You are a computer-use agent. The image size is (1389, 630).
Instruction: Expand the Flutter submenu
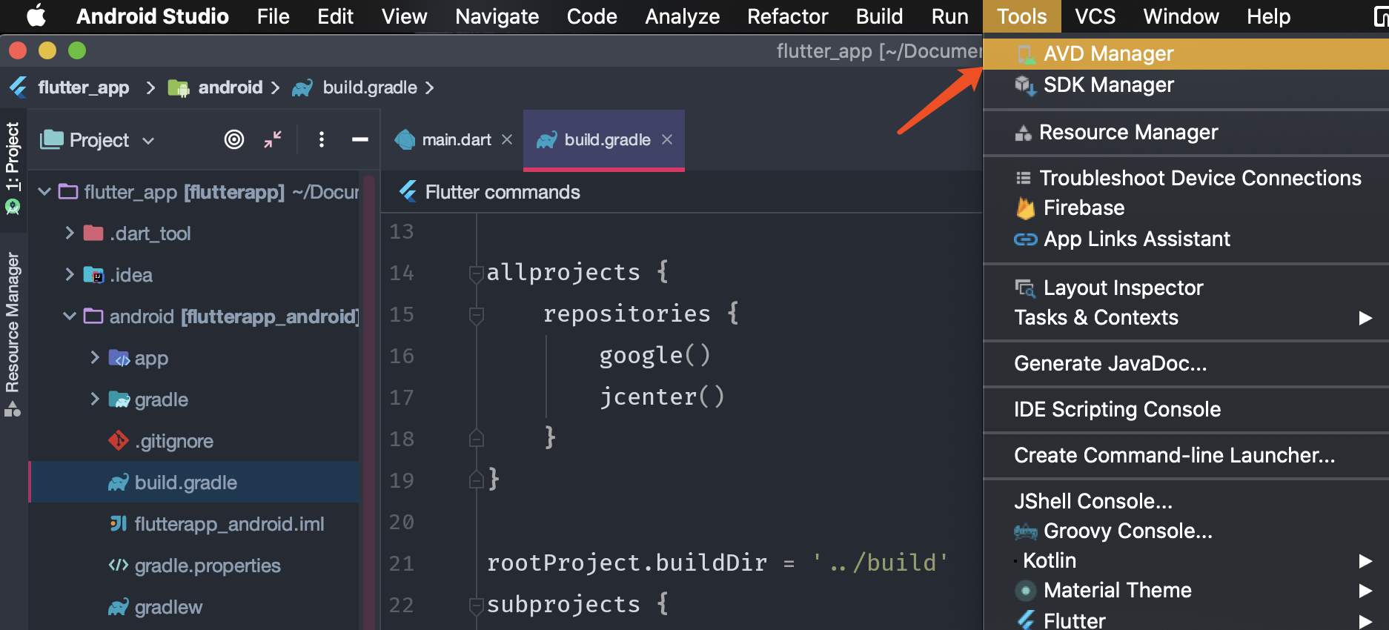(x=1186, y=620)
